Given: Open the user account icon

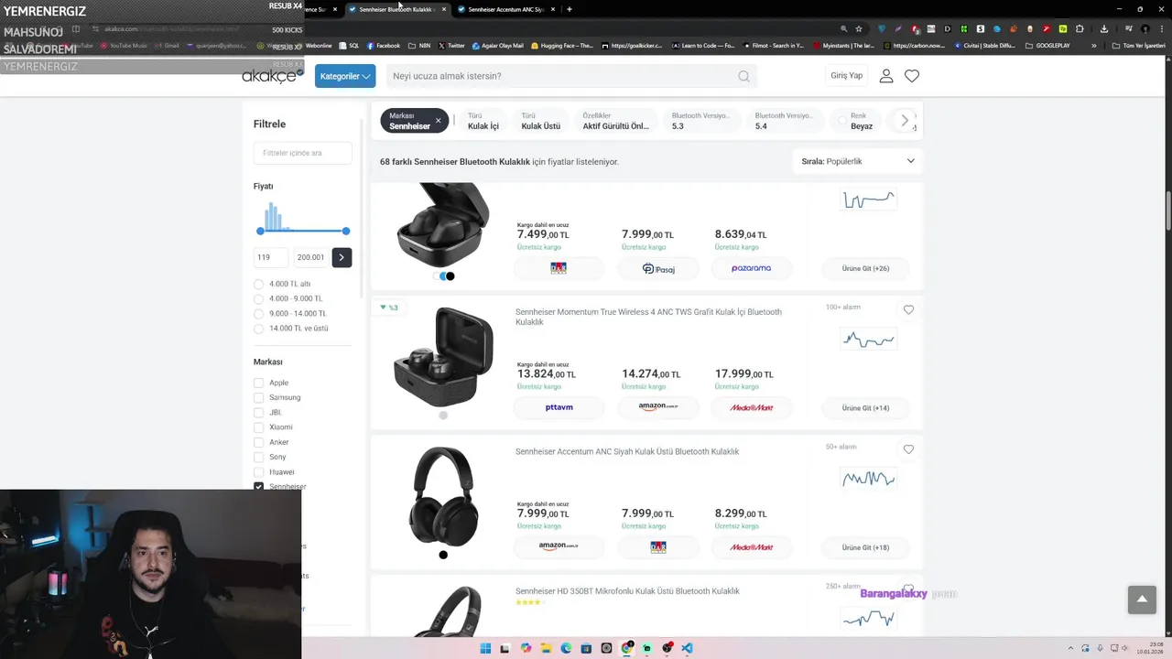Looking at the screenshot, I should [885, 76].
